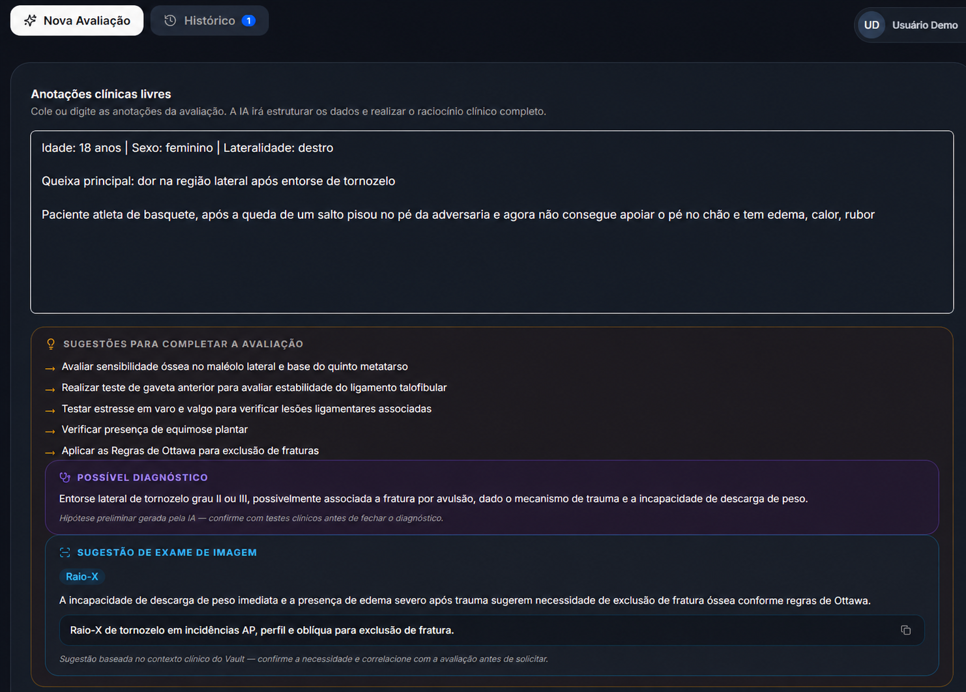
Task: Click the arrow next to Avaliar sensibilidade óssea
Action: (50, 368)
